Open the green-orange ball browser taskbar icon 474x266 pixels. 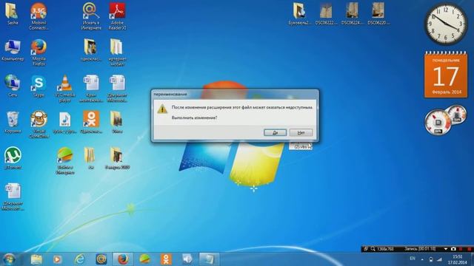point(144,259)
